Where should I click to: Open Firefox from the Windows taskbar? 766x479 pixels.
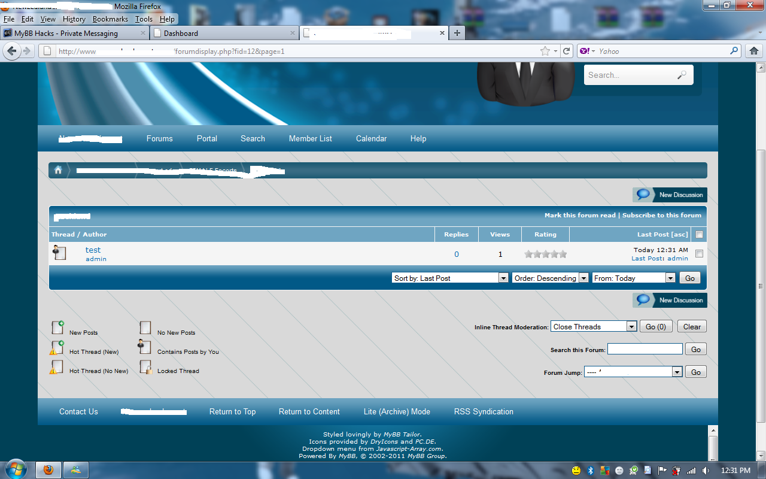(x=48, y=470)
